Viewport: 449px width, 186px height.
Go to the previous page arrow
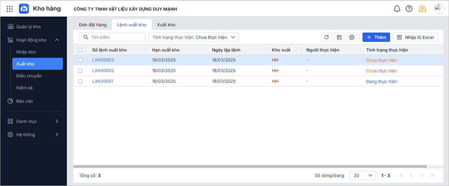412,175
